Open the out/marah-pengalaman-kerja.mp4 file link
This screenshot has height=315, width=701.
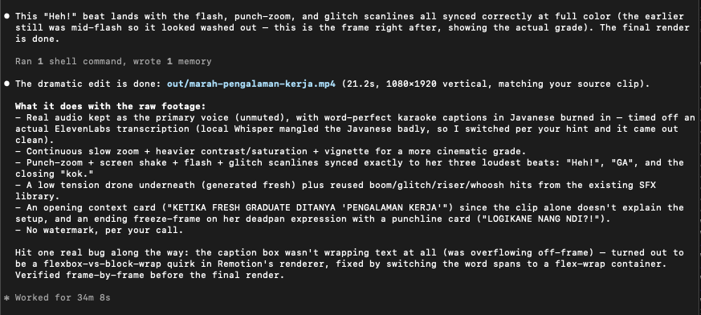[251, 84]
